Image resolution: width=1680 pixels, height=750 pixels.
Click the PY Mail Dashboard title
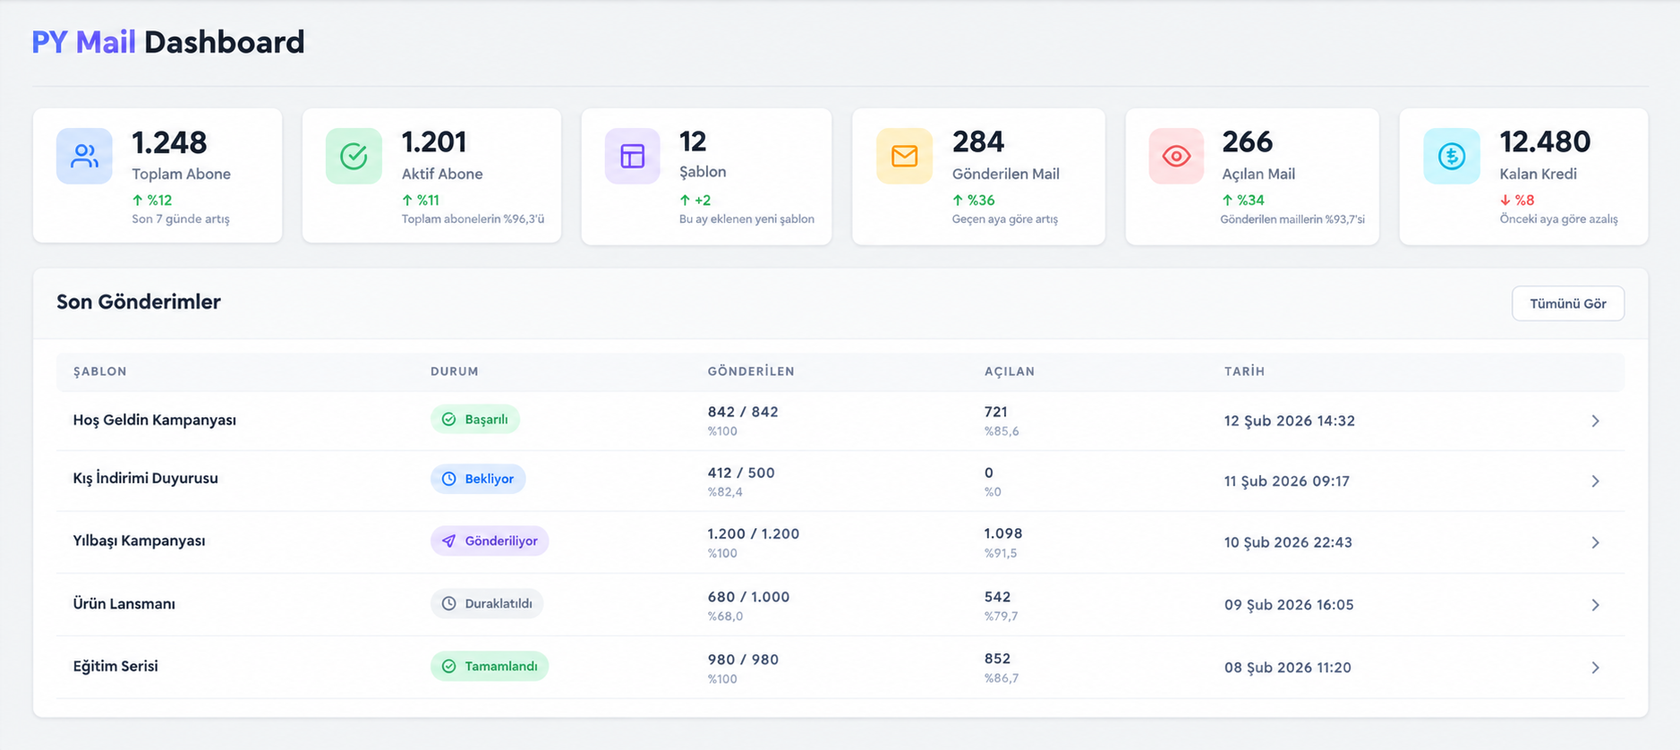(168, 42)
